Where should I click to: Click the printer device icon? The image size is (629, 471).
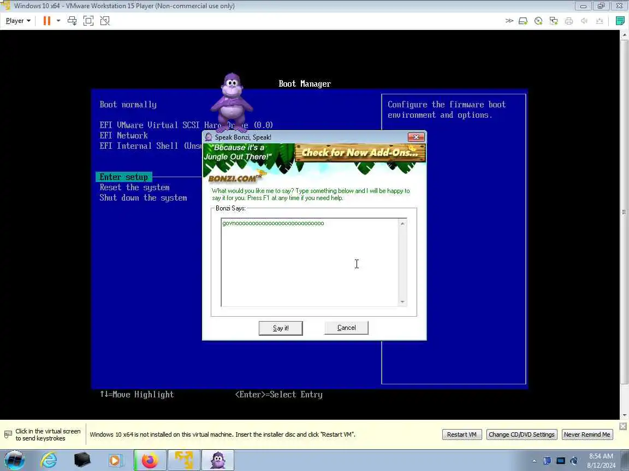[569, 21]
